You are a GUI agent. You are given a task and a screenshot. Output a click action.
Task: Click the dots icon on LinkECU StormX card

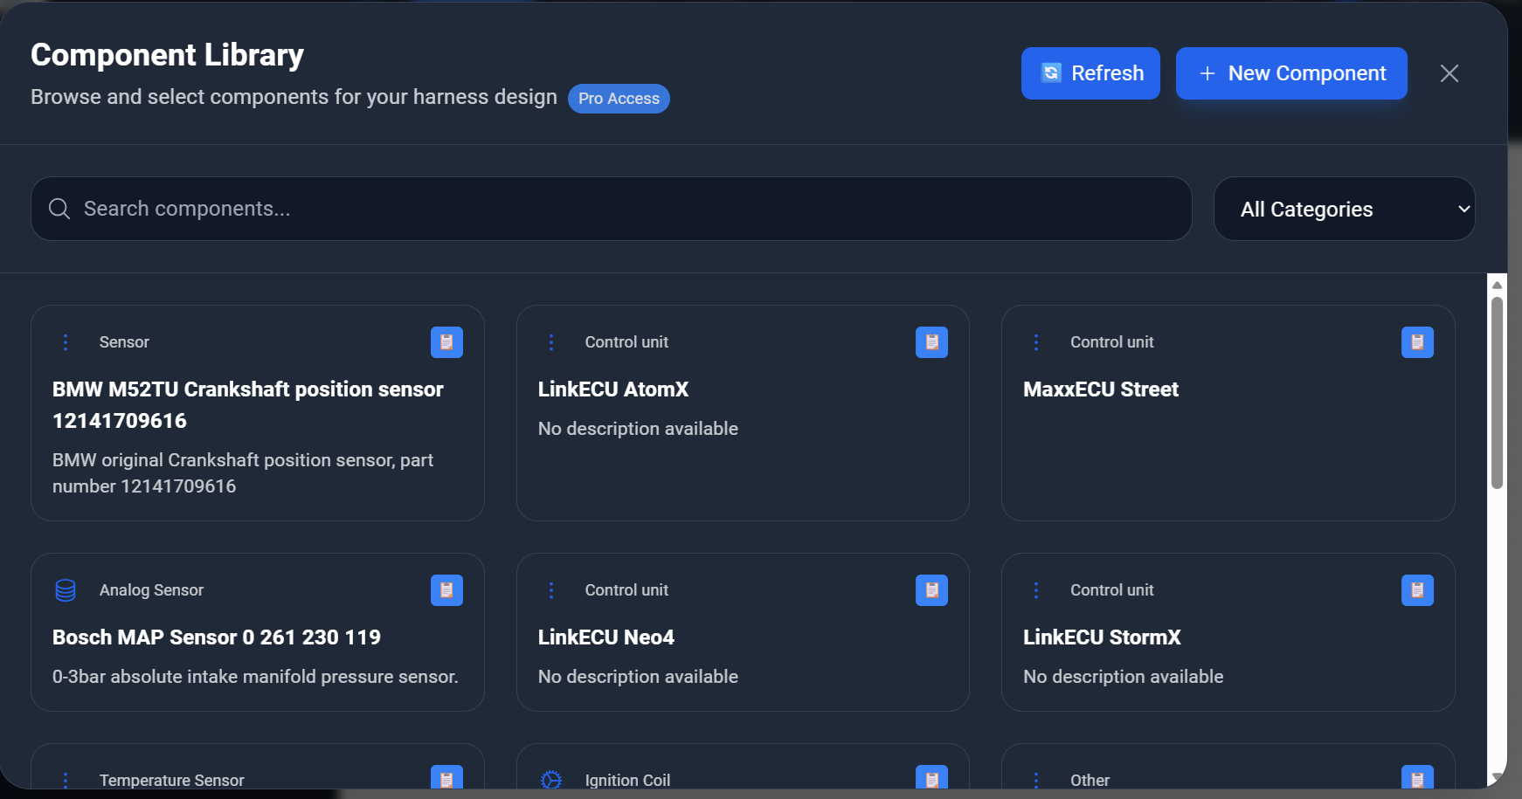(x=1036, y=590)
